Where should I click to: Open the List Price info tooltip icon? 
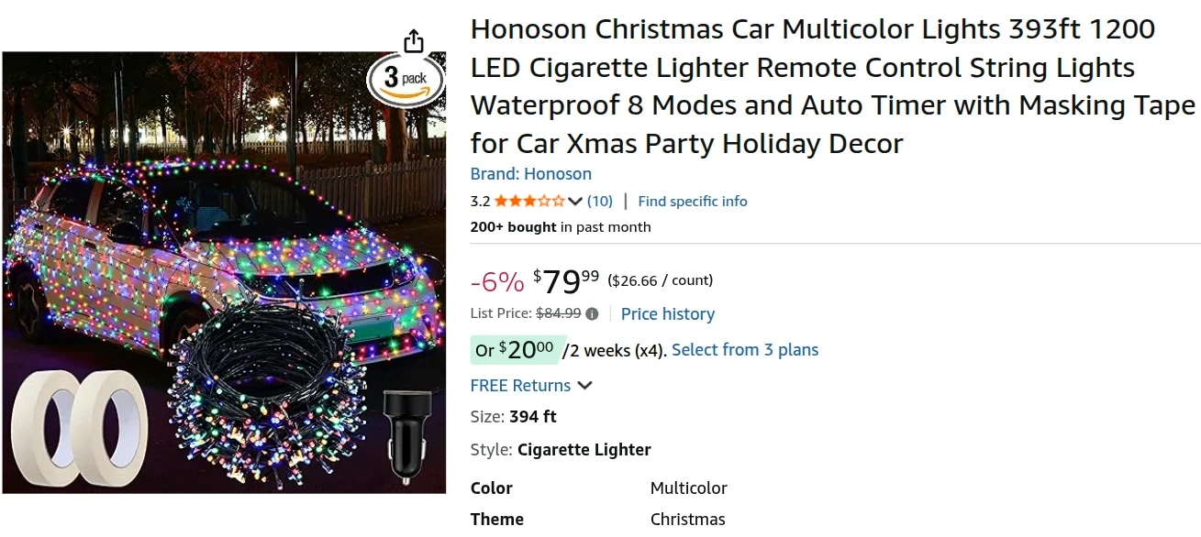(592, 313)
